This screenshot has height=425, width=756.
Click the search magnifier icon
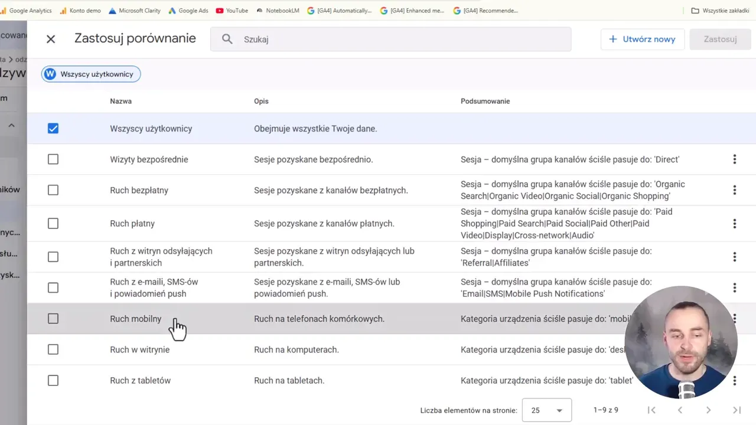click(x=227, y=39)
